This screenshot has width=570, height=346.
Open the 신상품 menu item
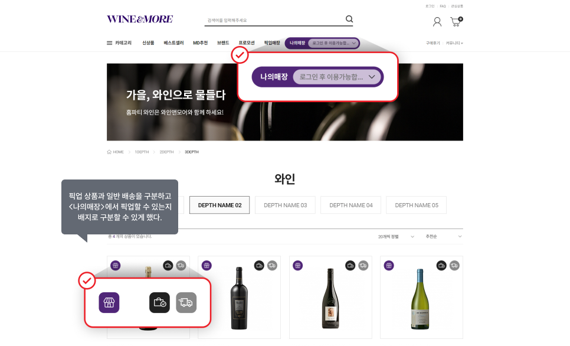tap(148, 43)
